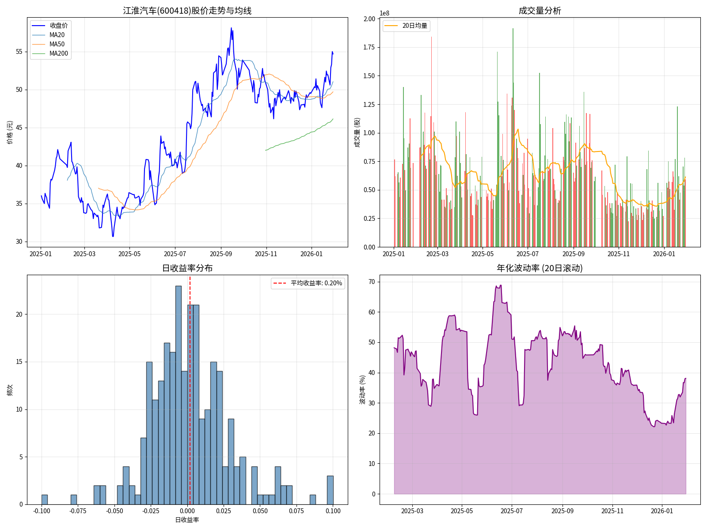Select the MA200 legend label
This screenshot has height=530, width=707.
pos(59,53)
